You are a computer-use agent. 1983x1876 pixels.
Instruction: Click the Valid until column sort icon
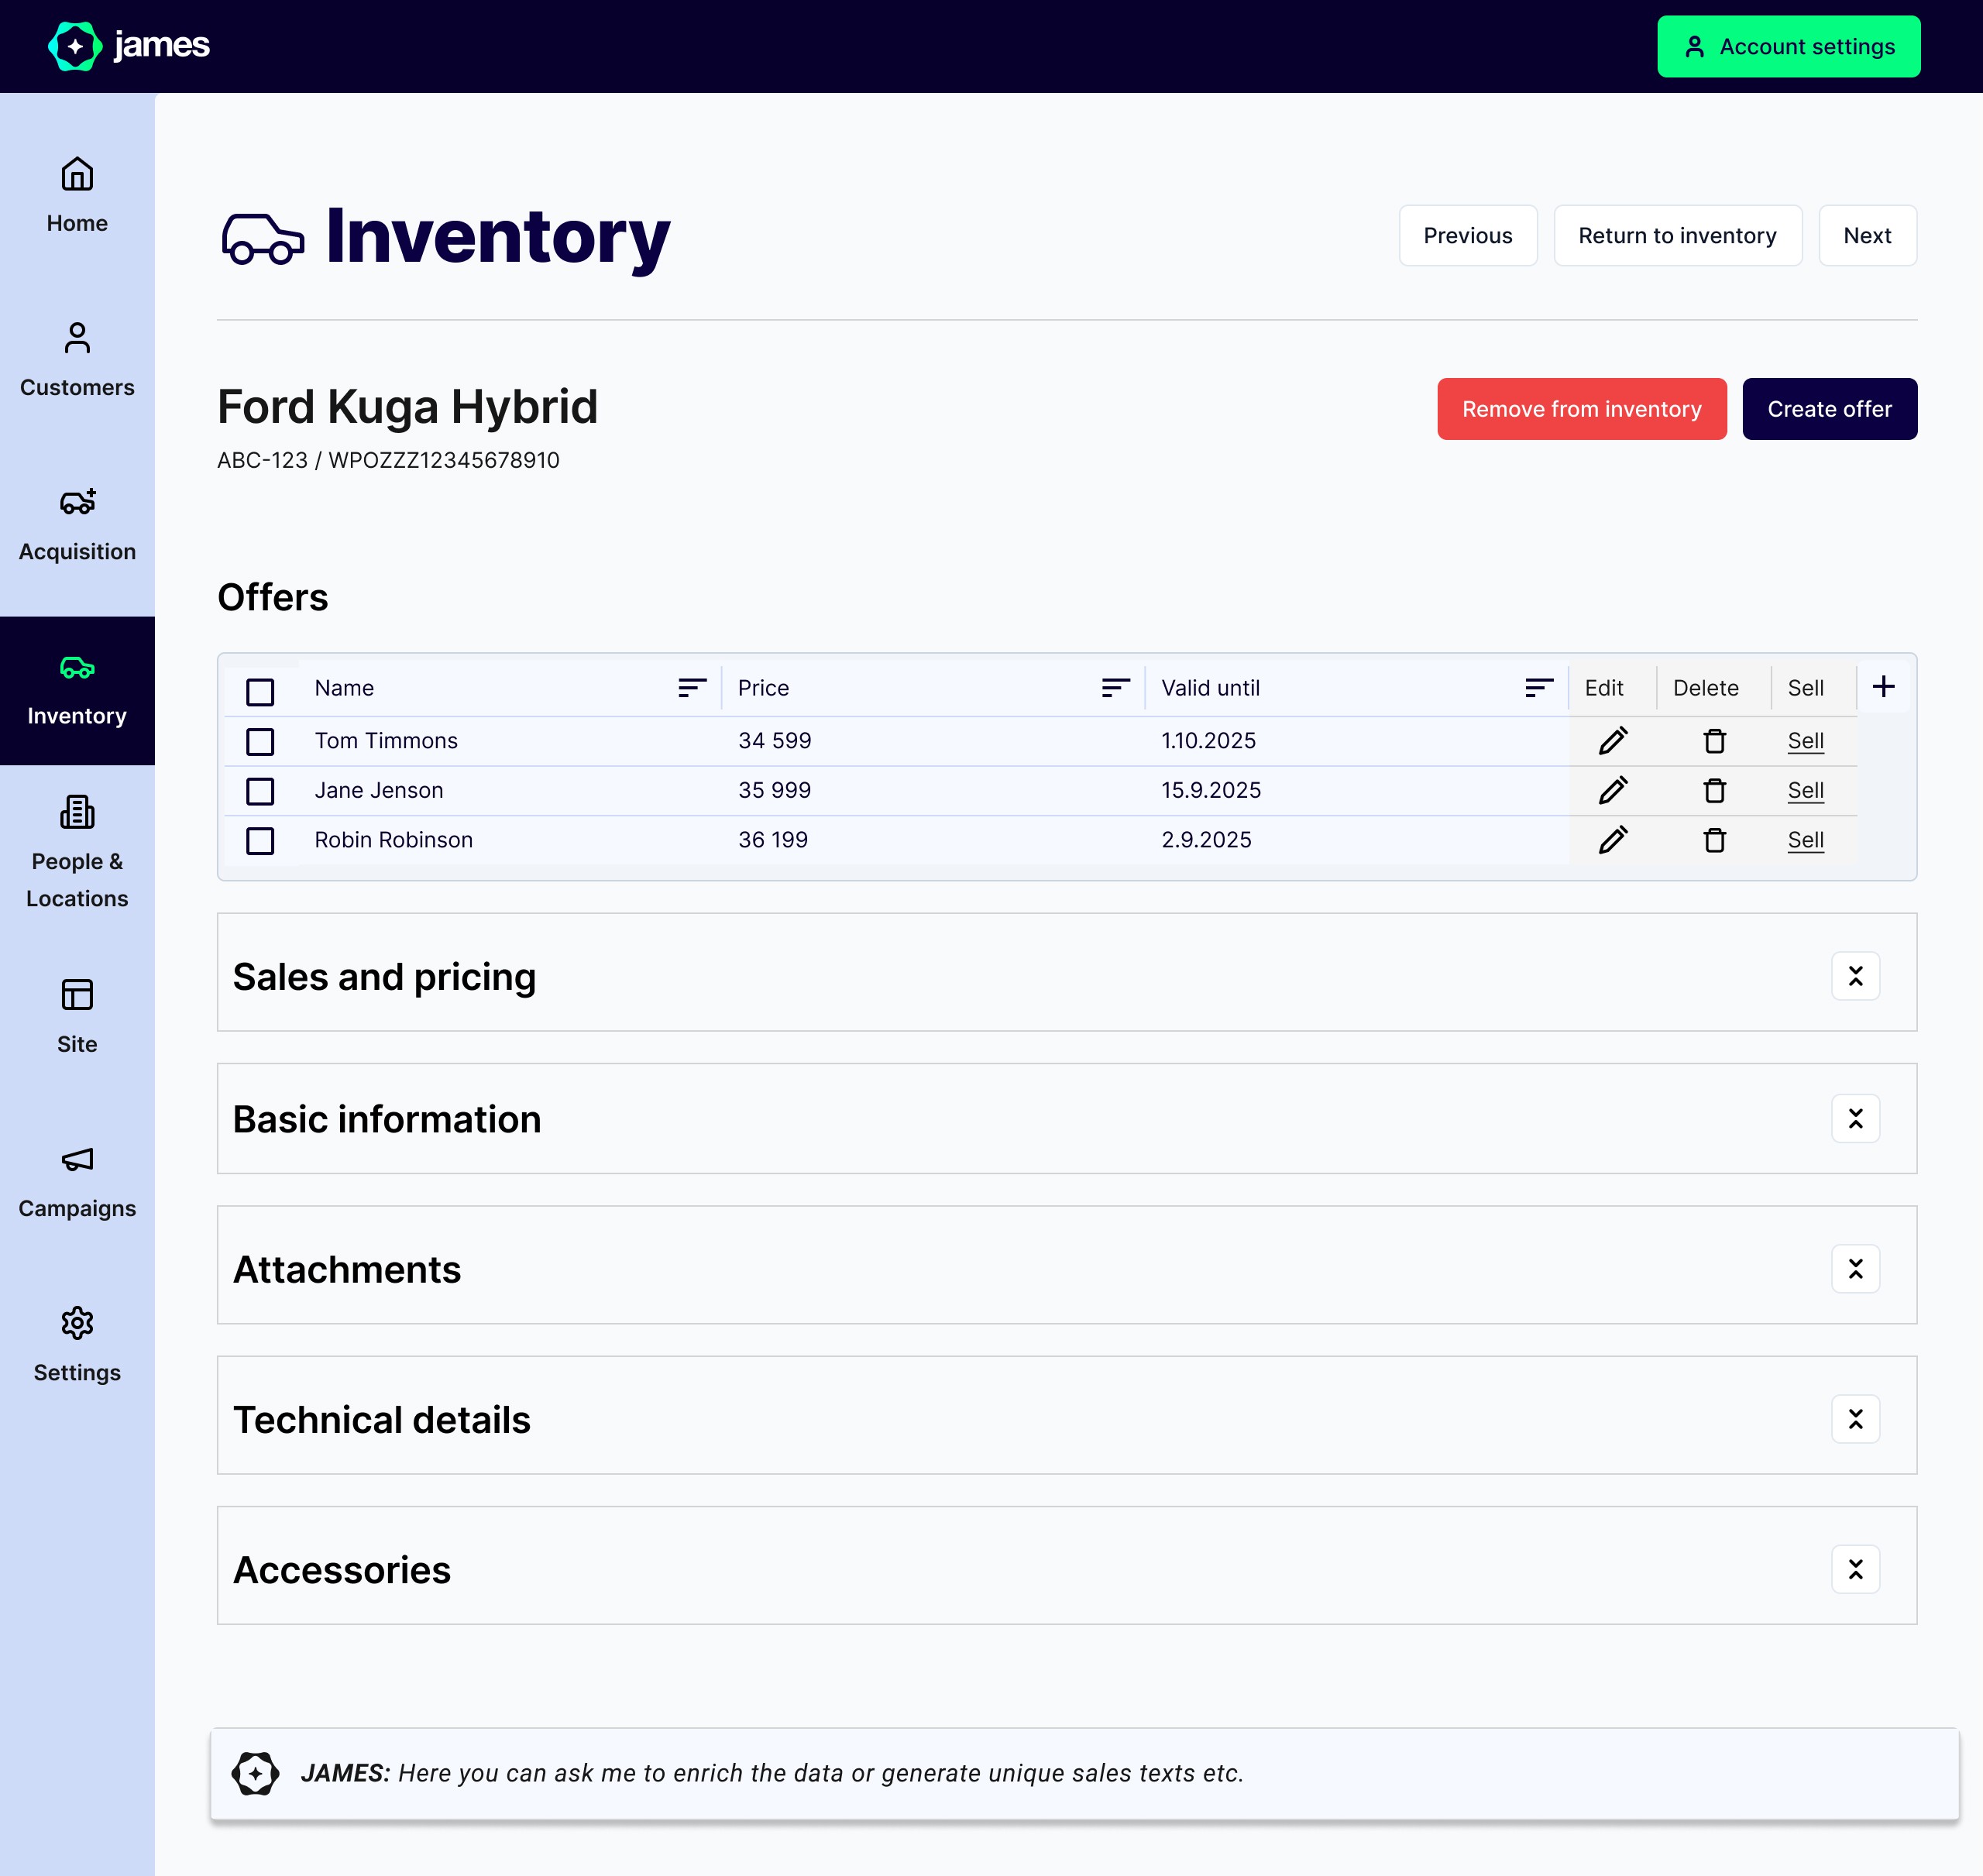pos(1538,688)
